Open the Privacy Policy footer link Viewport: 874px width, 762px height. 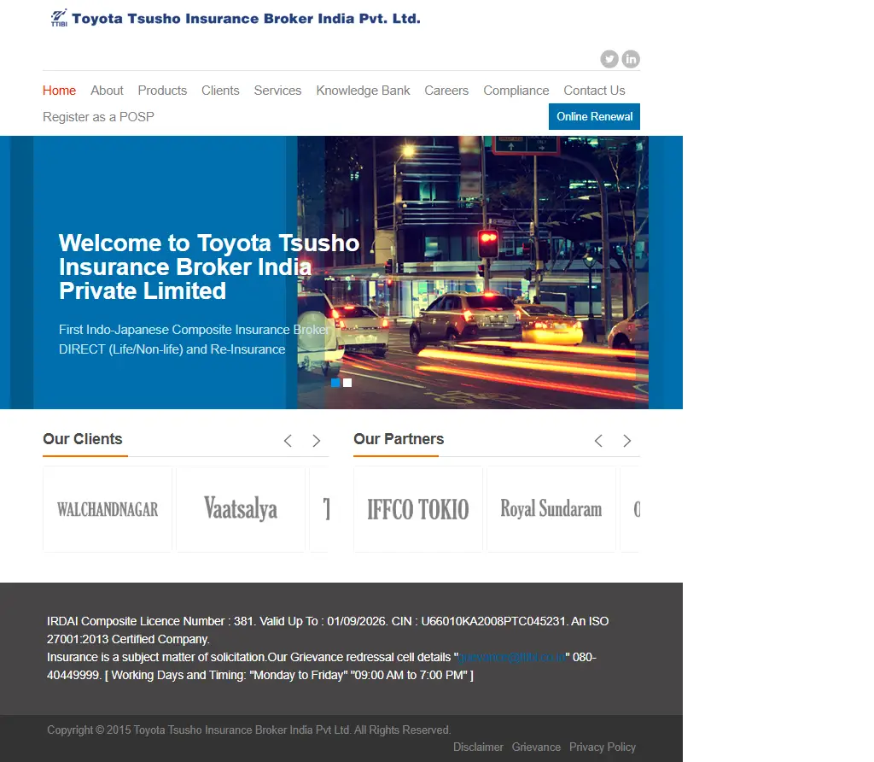603,747
